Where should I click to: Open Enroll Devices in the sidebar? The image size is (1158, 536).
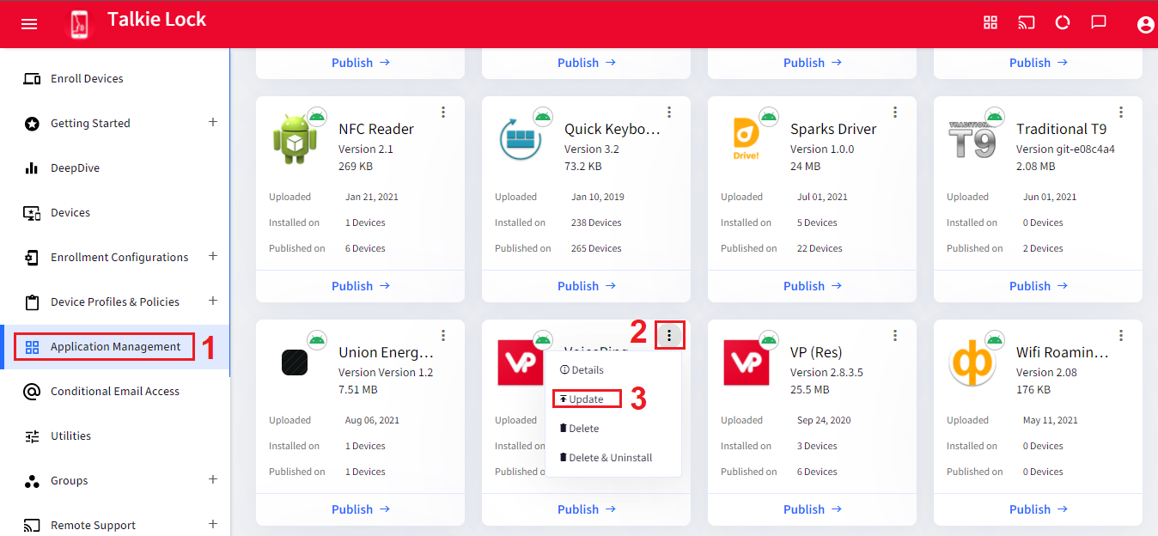(115, 79)
